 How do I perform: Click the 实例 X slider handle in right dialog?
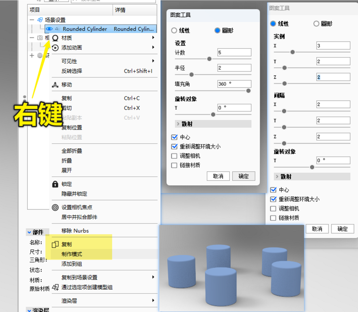coord(292,52)
